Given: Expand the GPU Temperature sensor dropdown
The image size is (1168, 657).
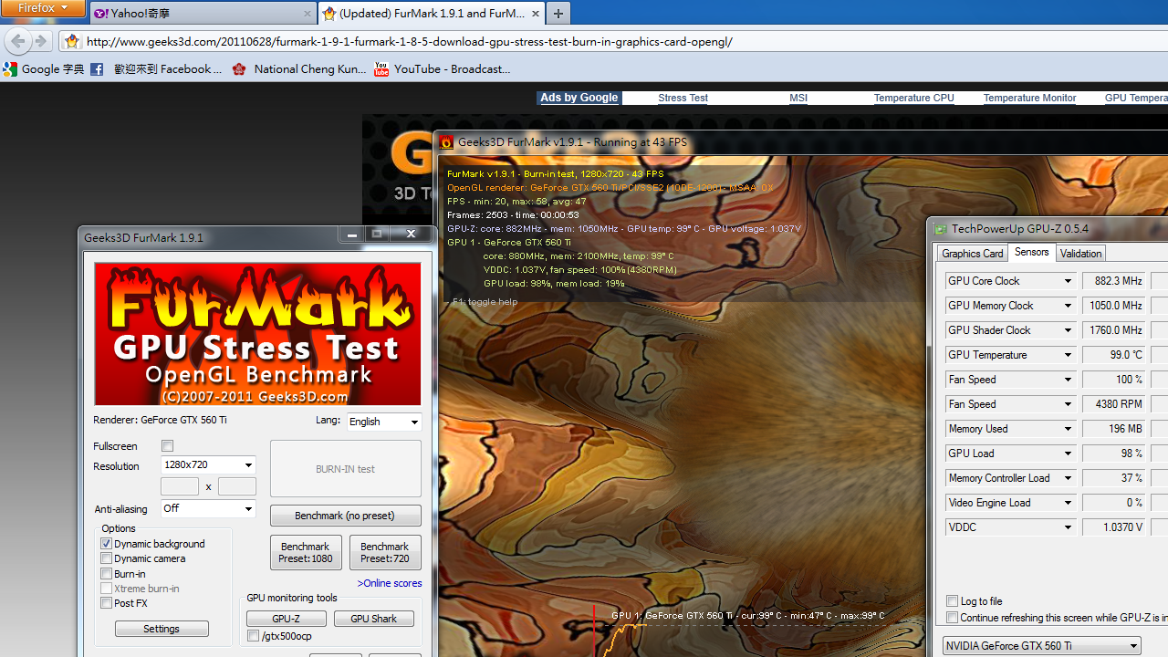Looking at the screenshot, I should (x=1068, y=355).
